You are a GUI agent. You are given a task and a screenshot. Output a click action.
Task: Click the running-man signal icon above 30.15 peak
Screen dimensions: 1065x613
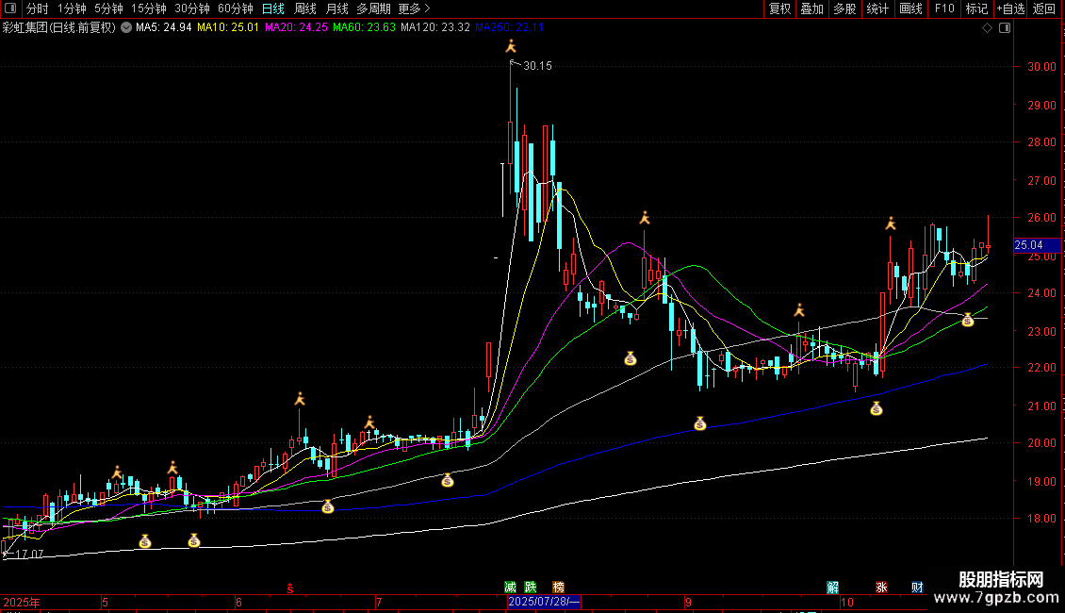click(511, 46)
